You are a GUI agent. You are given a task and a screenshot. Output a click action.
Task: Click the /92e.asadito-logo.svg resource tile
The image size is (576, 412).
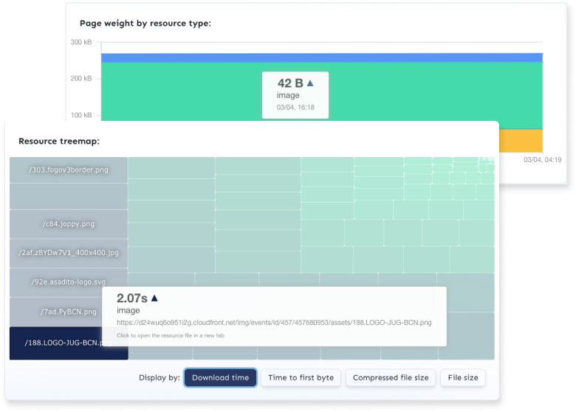[x=68, y=282]
